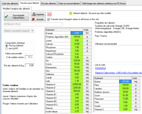The image size is (142, 114).
Task: Click the Calcium/Phosphore value 3,43
Action: point(77,54)
